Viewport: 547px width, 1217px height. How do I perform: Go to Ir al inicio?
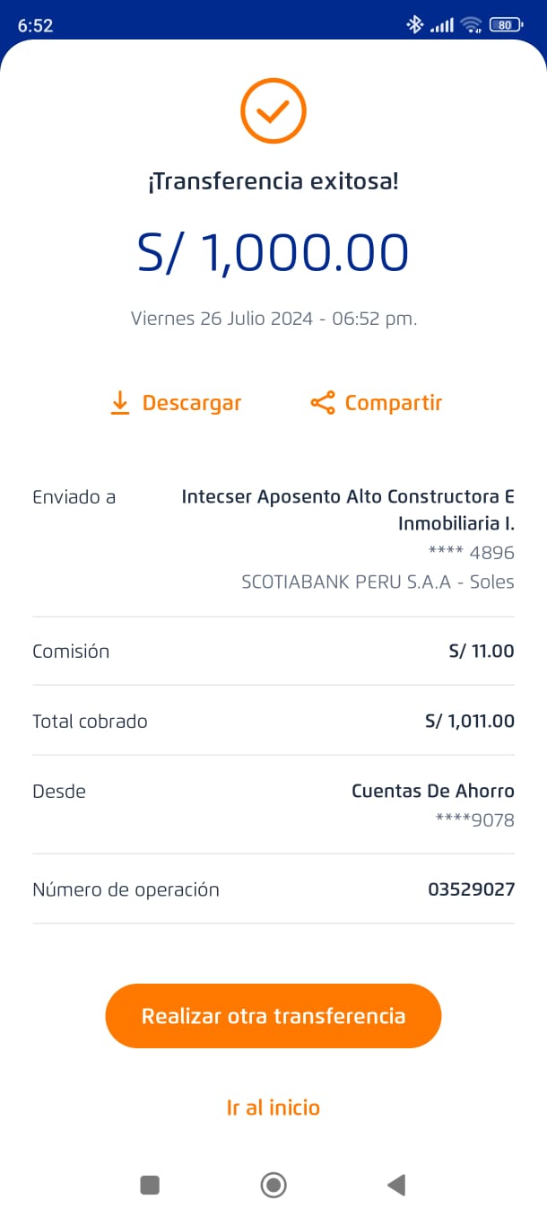click(x=273, y=1108)
